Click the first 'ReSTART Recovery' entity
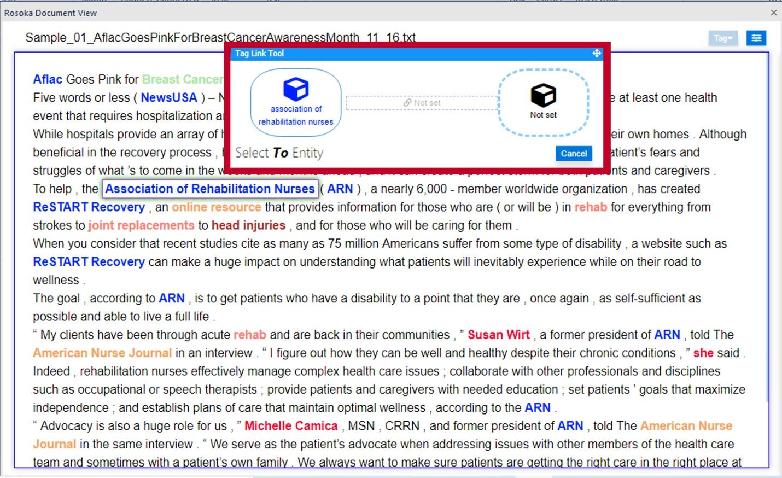782x478 pixels. [x=89, y=207]
